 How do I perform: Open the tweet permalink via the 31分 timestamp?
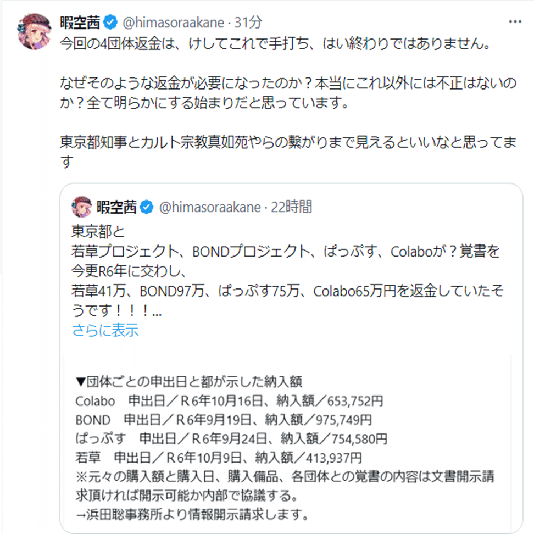[248, 23]
